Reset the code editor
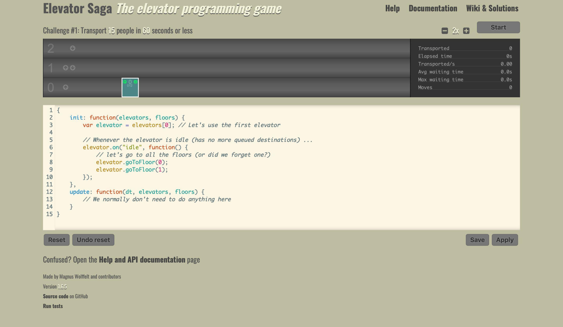 click(57, 240)
